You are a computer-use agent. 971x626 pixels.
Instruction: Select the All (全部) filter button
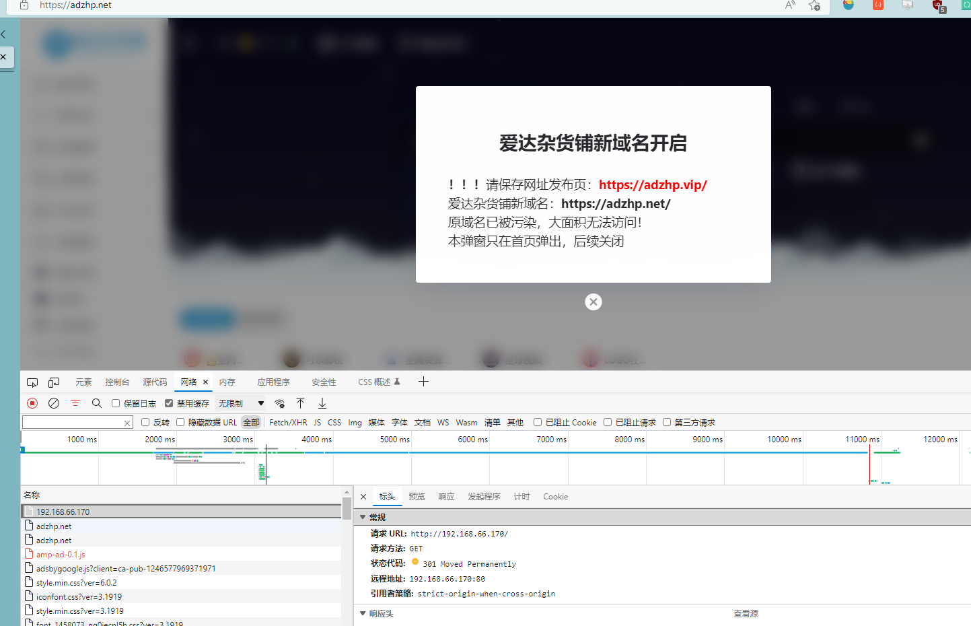pos(251,423)
